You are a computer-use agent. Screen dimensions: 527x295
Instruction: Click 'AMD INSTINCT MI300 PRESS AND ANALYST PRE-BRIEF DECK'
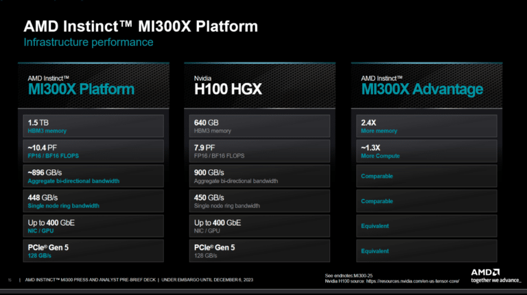(91, 279)
